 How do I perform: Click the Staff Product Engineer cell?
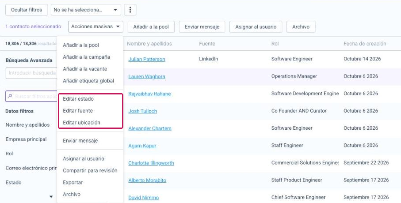click(x=297, y=180)
